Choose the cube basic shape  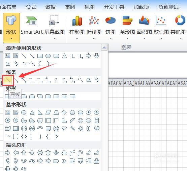(x=8, y=129)
